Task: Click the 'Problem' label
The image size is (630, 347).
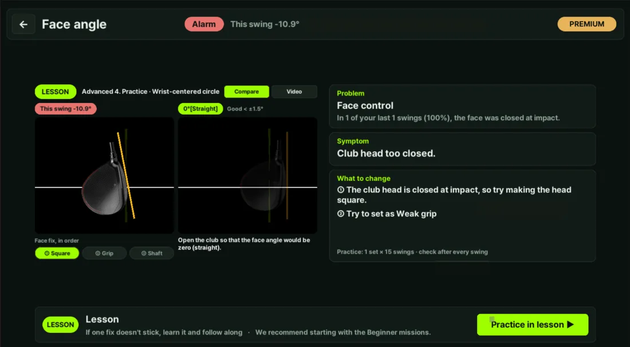Action: click(351, 93)
